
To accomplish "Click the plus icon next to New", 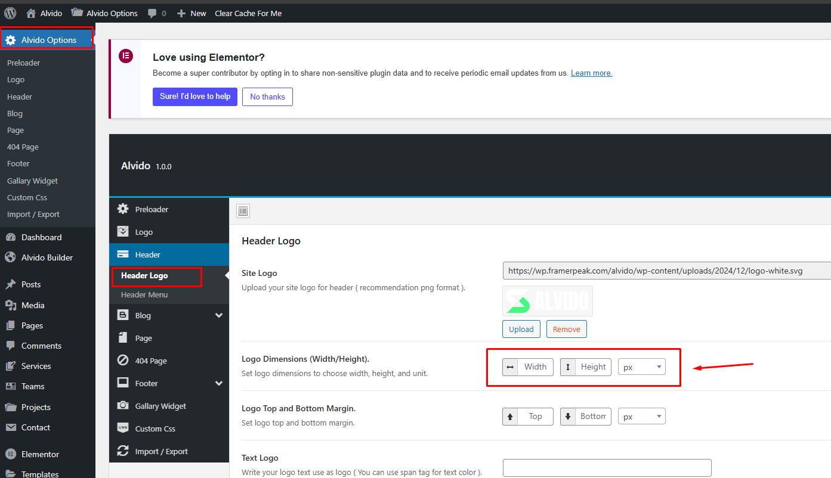I will point(181,13).
